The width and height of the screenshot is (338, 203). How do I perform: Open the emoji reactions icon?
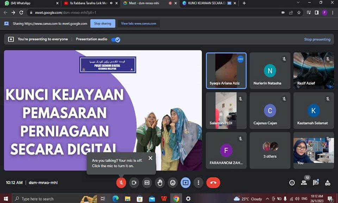(173, 183)
